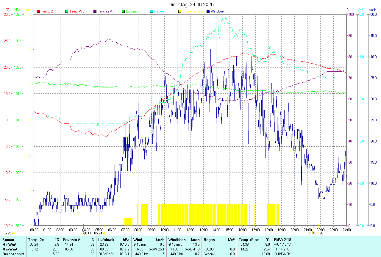Viewport: 381px width, 257px height.
Task: Click the Feuchte A. column header in table
Action: [72, 240]
